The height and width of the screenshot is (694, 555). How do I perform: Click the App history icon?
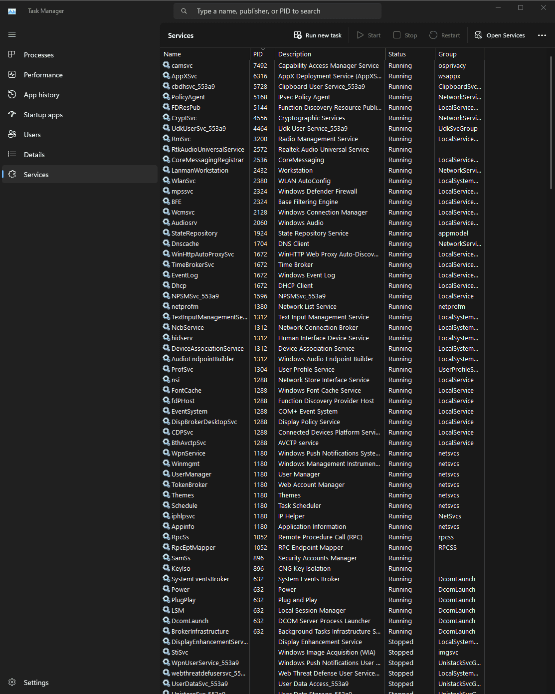point(12,94)
